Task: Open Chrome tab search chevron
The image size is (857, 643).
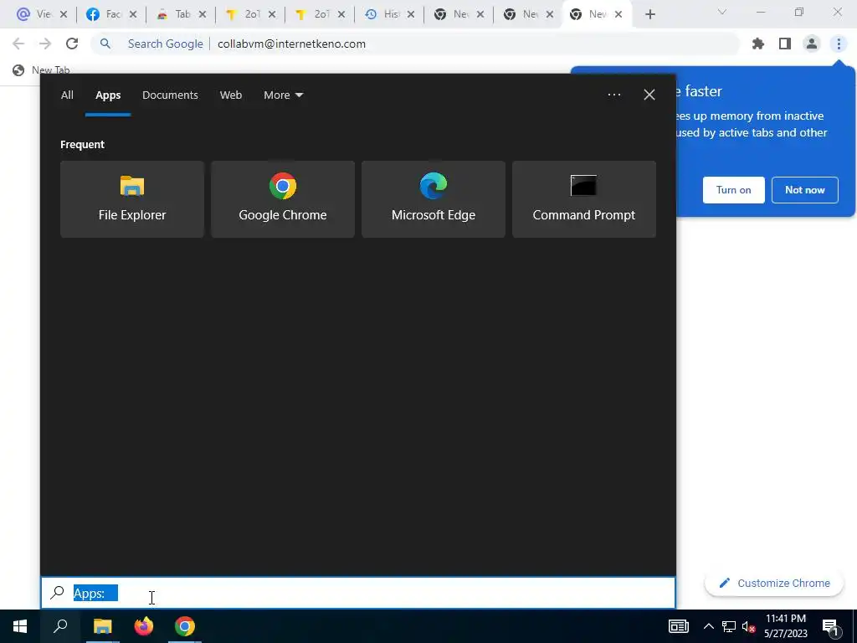Action: tap(722, 12)
